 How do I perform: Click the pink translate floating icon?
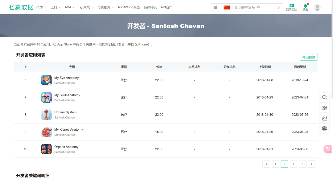[x=328, y=149]
